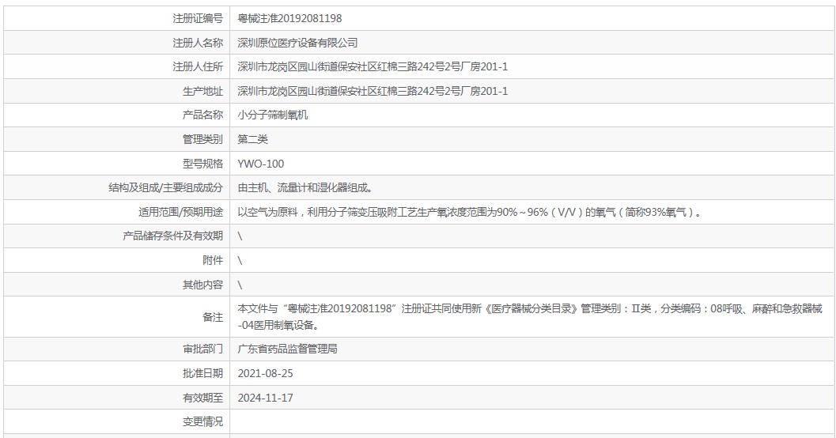836x438 pixels.
Task: Click registration number 粤械注准20192081198 in the top row
Action: [x=289, y=18]
